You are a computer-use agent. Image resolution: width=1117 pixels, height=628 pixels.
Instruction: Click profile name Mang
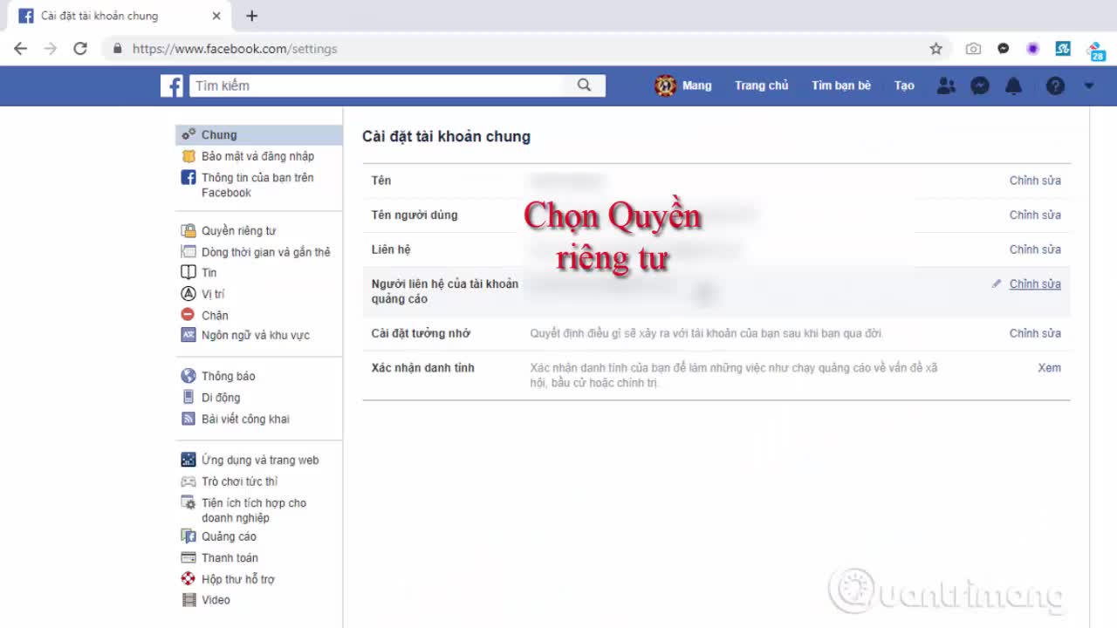coord(696,85)
